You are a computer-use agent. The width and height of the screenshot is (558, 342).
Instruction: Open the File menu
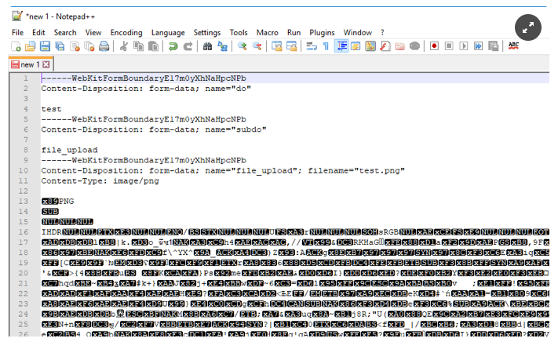tap(17, 32)
